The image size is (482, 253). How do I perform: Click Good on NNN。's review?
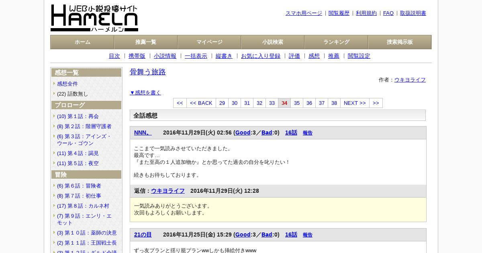click(243, 133)
